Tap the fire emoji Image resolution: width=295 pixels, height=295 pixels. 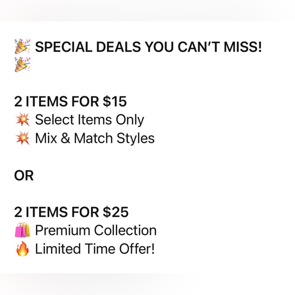(22, 249)
